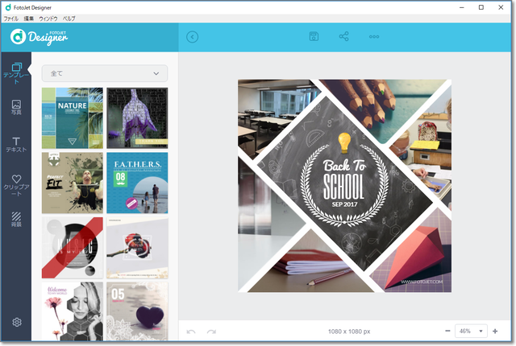The width and height of the screenshot is (516, 346).
Task: Zoom out with the minus button
Action: (x=447, y=332)
